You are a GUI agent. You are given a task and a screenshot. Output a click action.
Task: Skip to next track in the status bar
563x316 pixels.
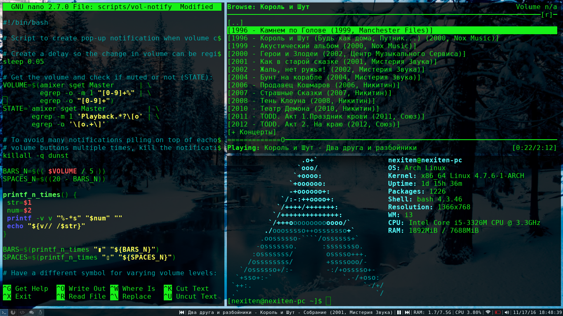pyautogui.click(x=407, y=312)
